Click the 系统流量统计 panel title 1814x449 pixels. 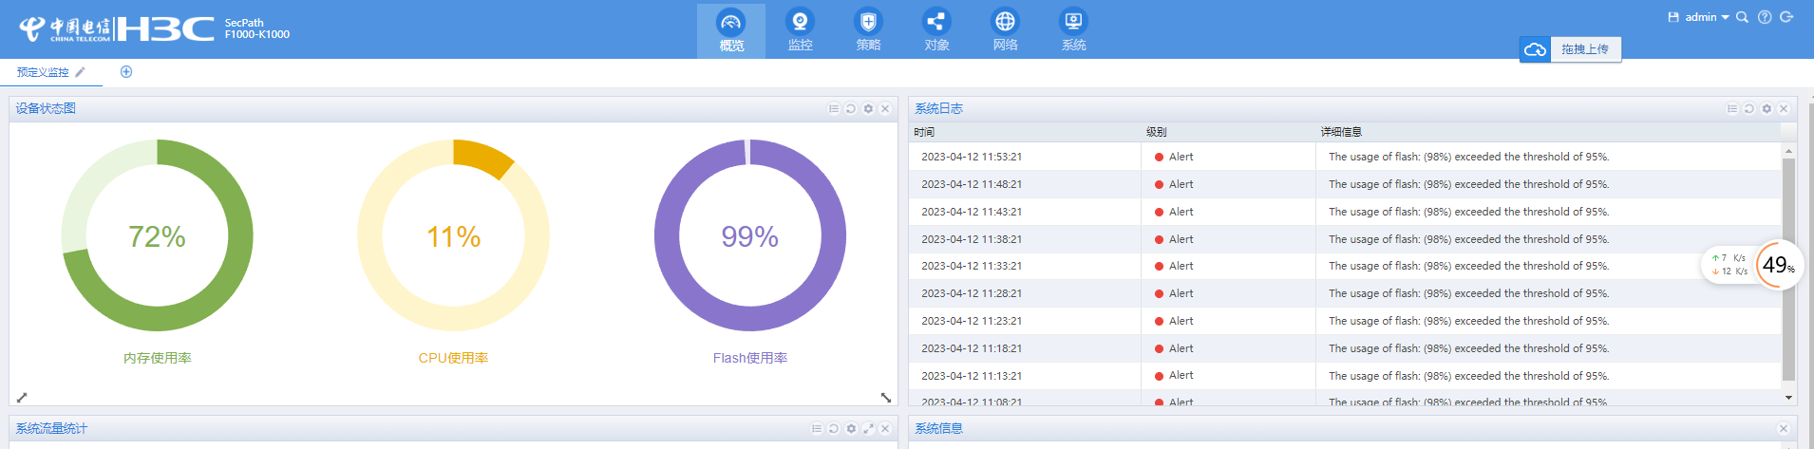[51, 429]
